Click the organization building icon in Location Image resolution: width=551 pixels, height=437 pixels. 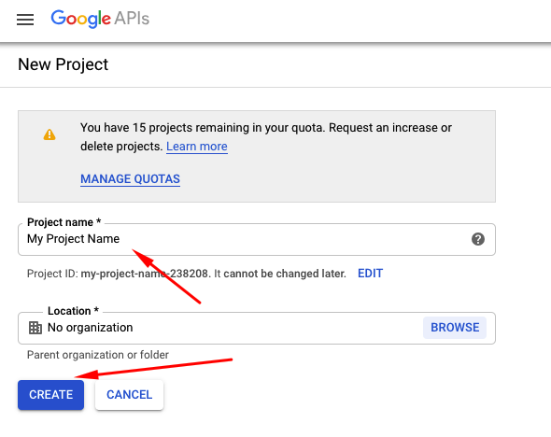pyautogui.click(x=35, y=328)
